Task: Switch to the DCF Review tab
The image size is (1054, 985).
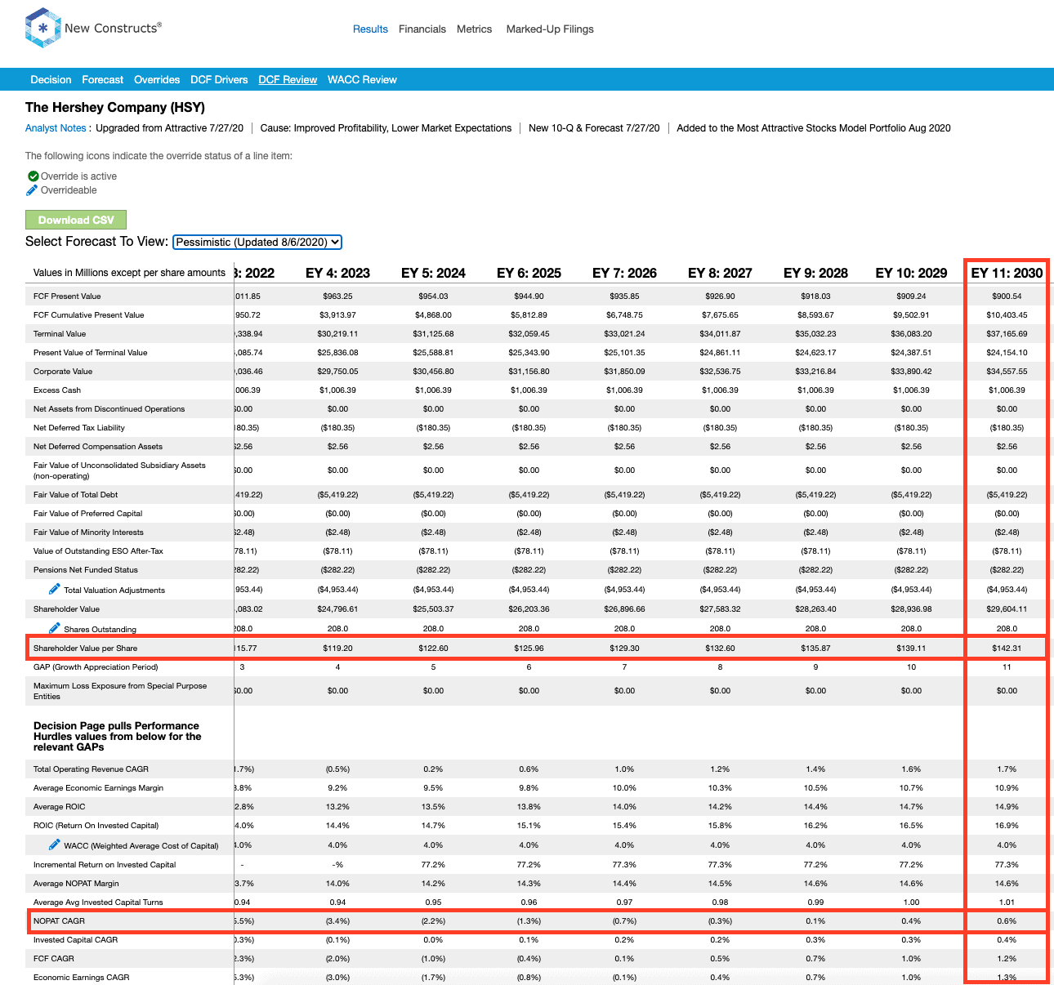Action: pos(288,79)
